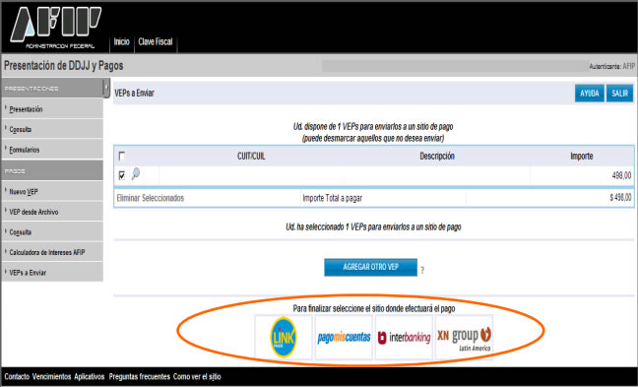Click the question mark beside Agregar otro VEP

click(422, 270)
